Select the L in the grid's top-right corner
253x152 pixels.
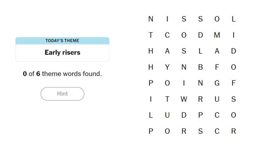233,19
